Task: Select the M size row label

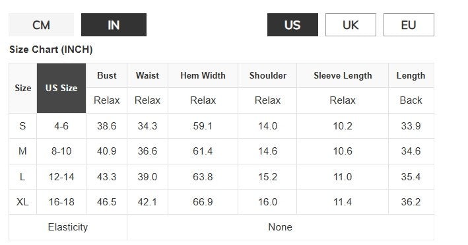Action: click(x=22, y=151)
